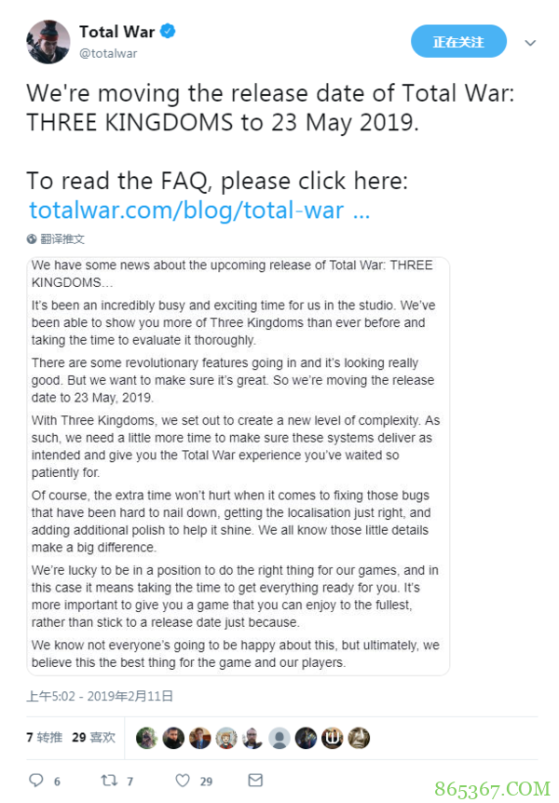Image resolution: width=559 pixels, height=803 pixels.
Task: View the 7 转推 retweets list
Action: (x=45, y=737)
